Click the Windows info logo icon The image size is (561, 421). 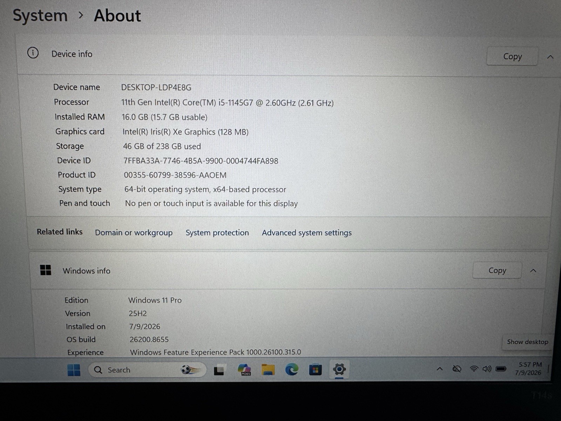pos(46,270)
